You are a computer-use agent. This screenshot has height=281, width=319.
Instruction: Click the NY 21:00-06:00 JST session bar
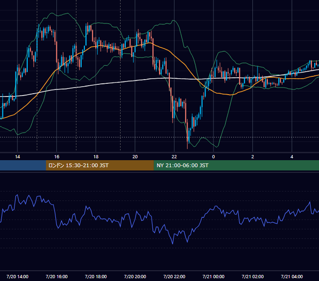click(x=236, y=165)
